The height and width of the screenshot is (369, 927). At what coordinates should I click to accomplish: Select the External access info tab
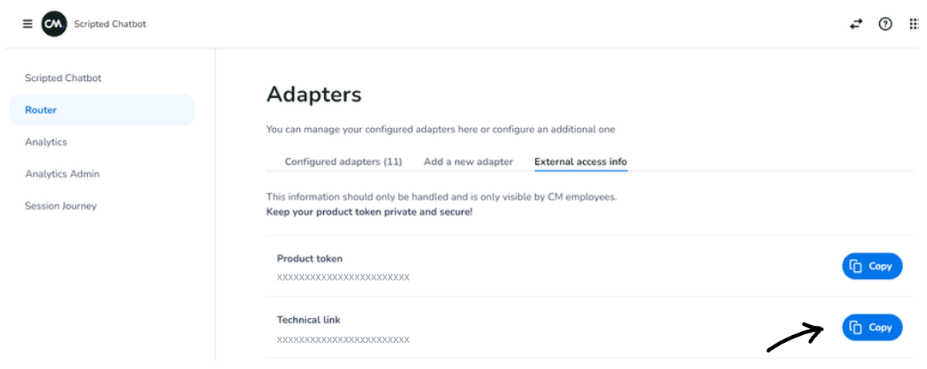coord(581,162)
